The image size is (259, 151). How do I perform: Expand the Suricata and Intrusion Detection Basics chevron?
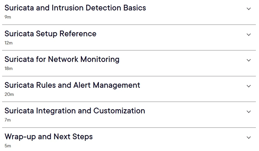point(249,9)
